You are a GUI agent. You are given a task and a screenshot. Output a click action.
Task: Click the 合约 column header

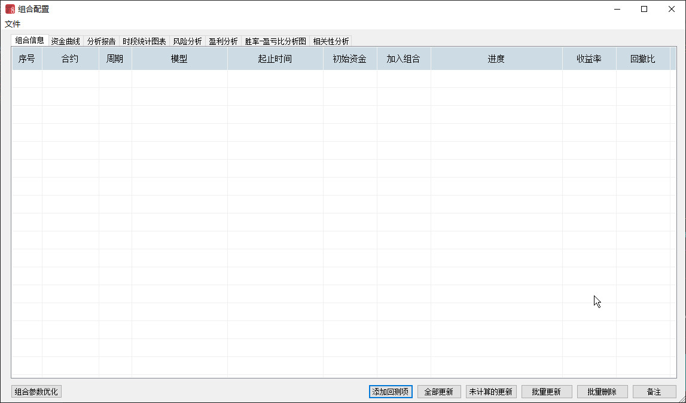(70, 59)
